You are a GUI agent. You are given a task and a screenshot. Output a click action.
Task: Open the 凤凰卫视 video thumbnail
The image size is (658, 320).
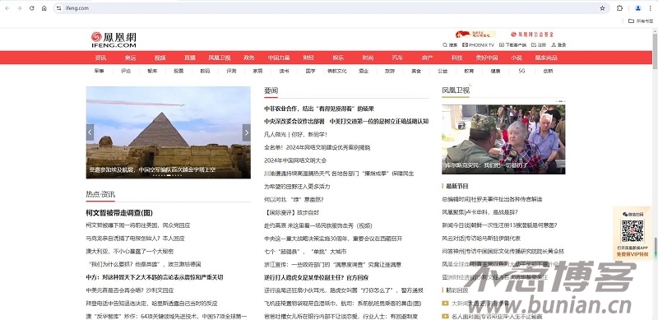(x=503, y=139)
